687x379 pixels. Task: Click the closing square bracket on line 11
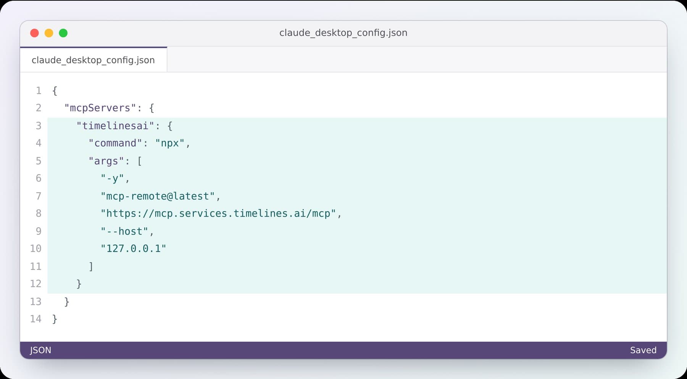coord(91,266)
